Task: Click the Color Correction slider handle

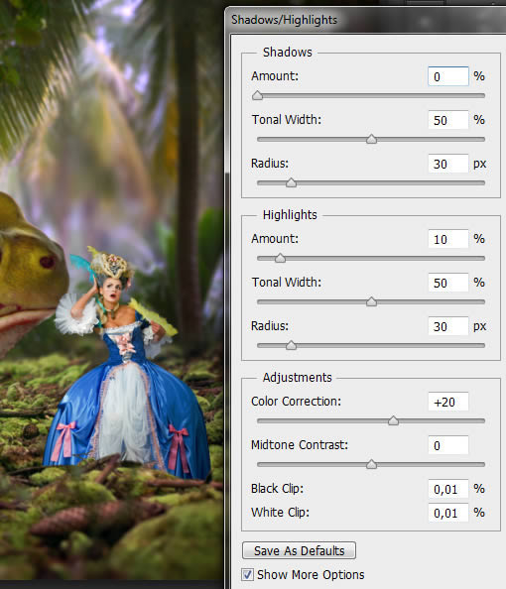Action: [x=393, y=420]
